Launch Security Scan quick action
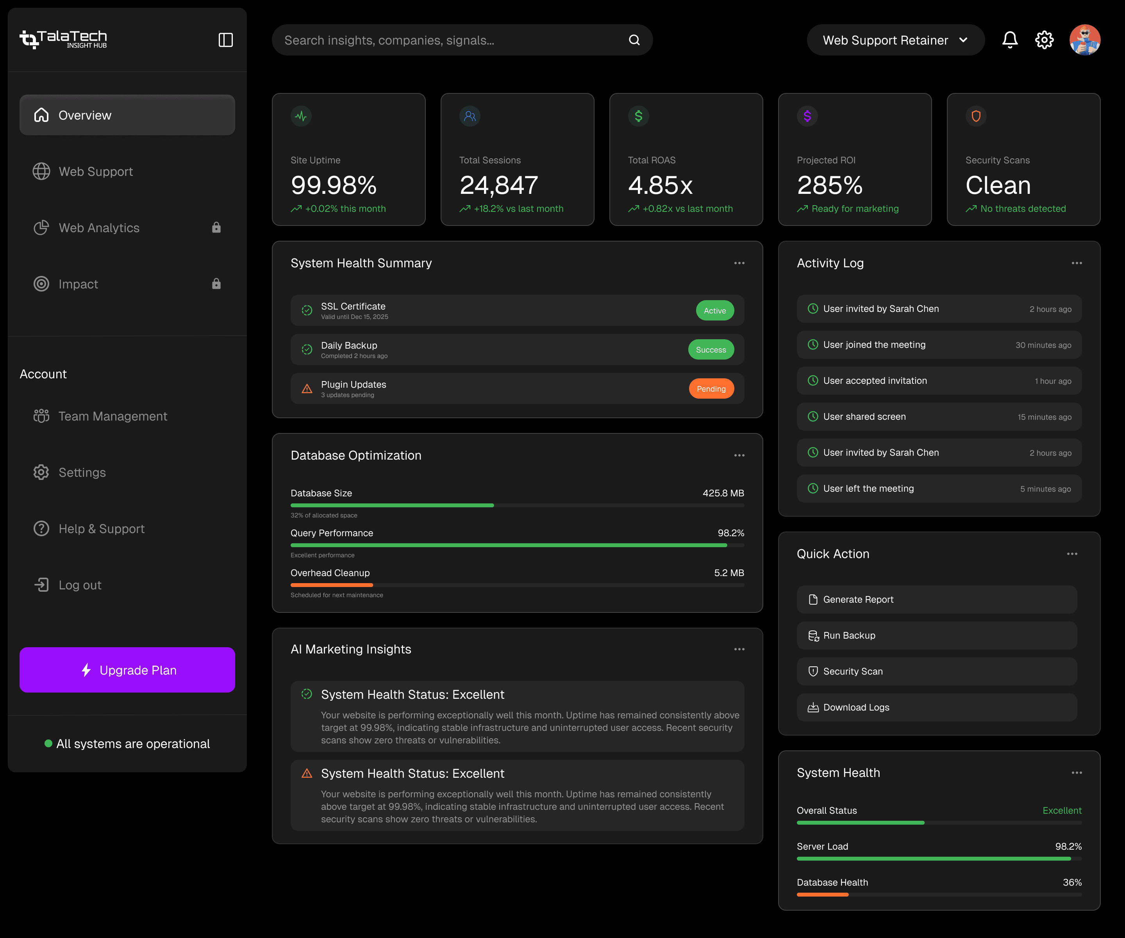1125x938 pixels. tap(937, 671)
